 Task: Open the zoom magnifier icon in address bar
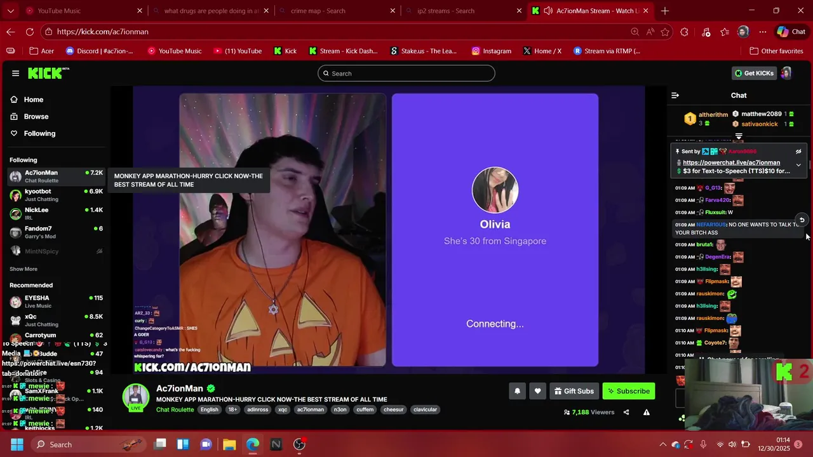tap(635, 32)
